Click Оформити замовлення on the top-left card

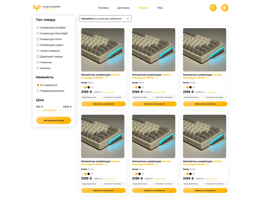pos(103,104)
